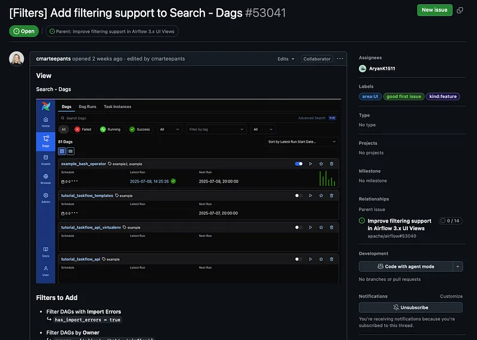This screenshot has height=340, width=477.
Task: Toggle example_bash_operator pause switch
Action: tap(299, 164)
